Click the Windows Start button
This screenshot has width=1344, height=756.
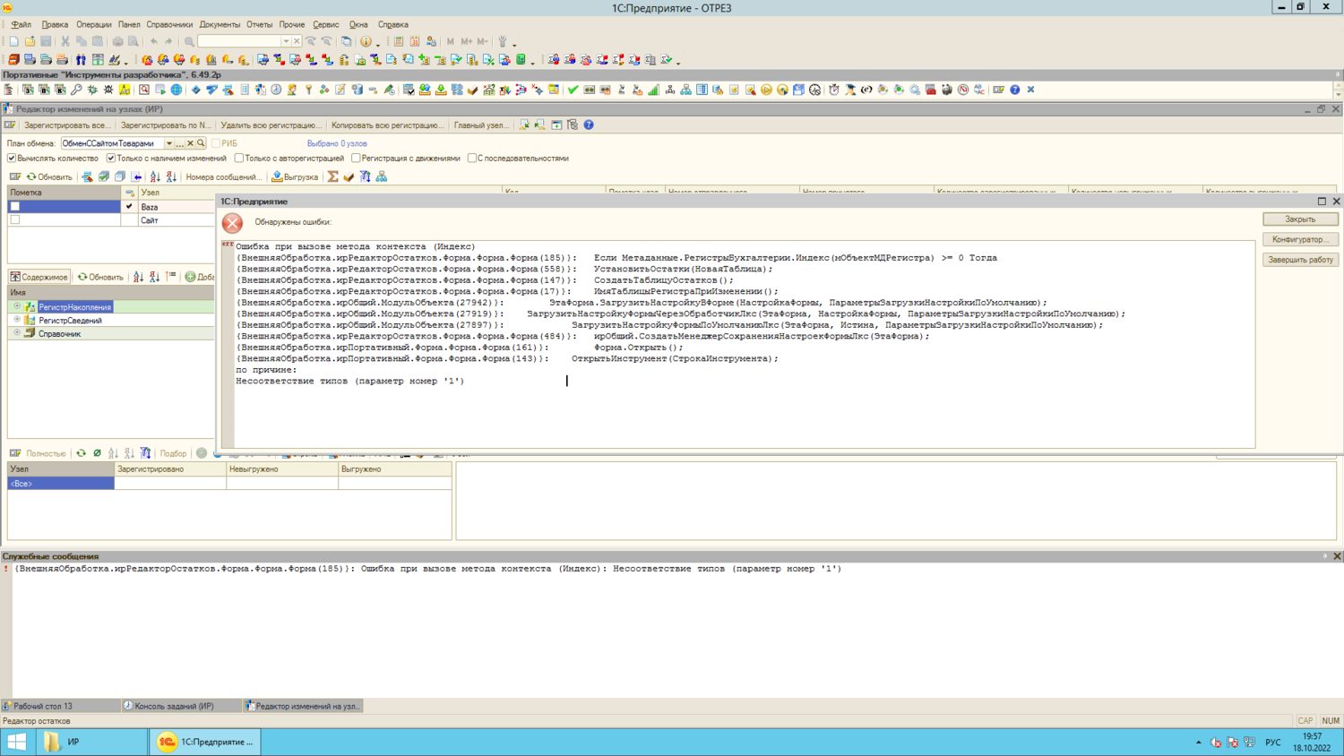(16, 742)
